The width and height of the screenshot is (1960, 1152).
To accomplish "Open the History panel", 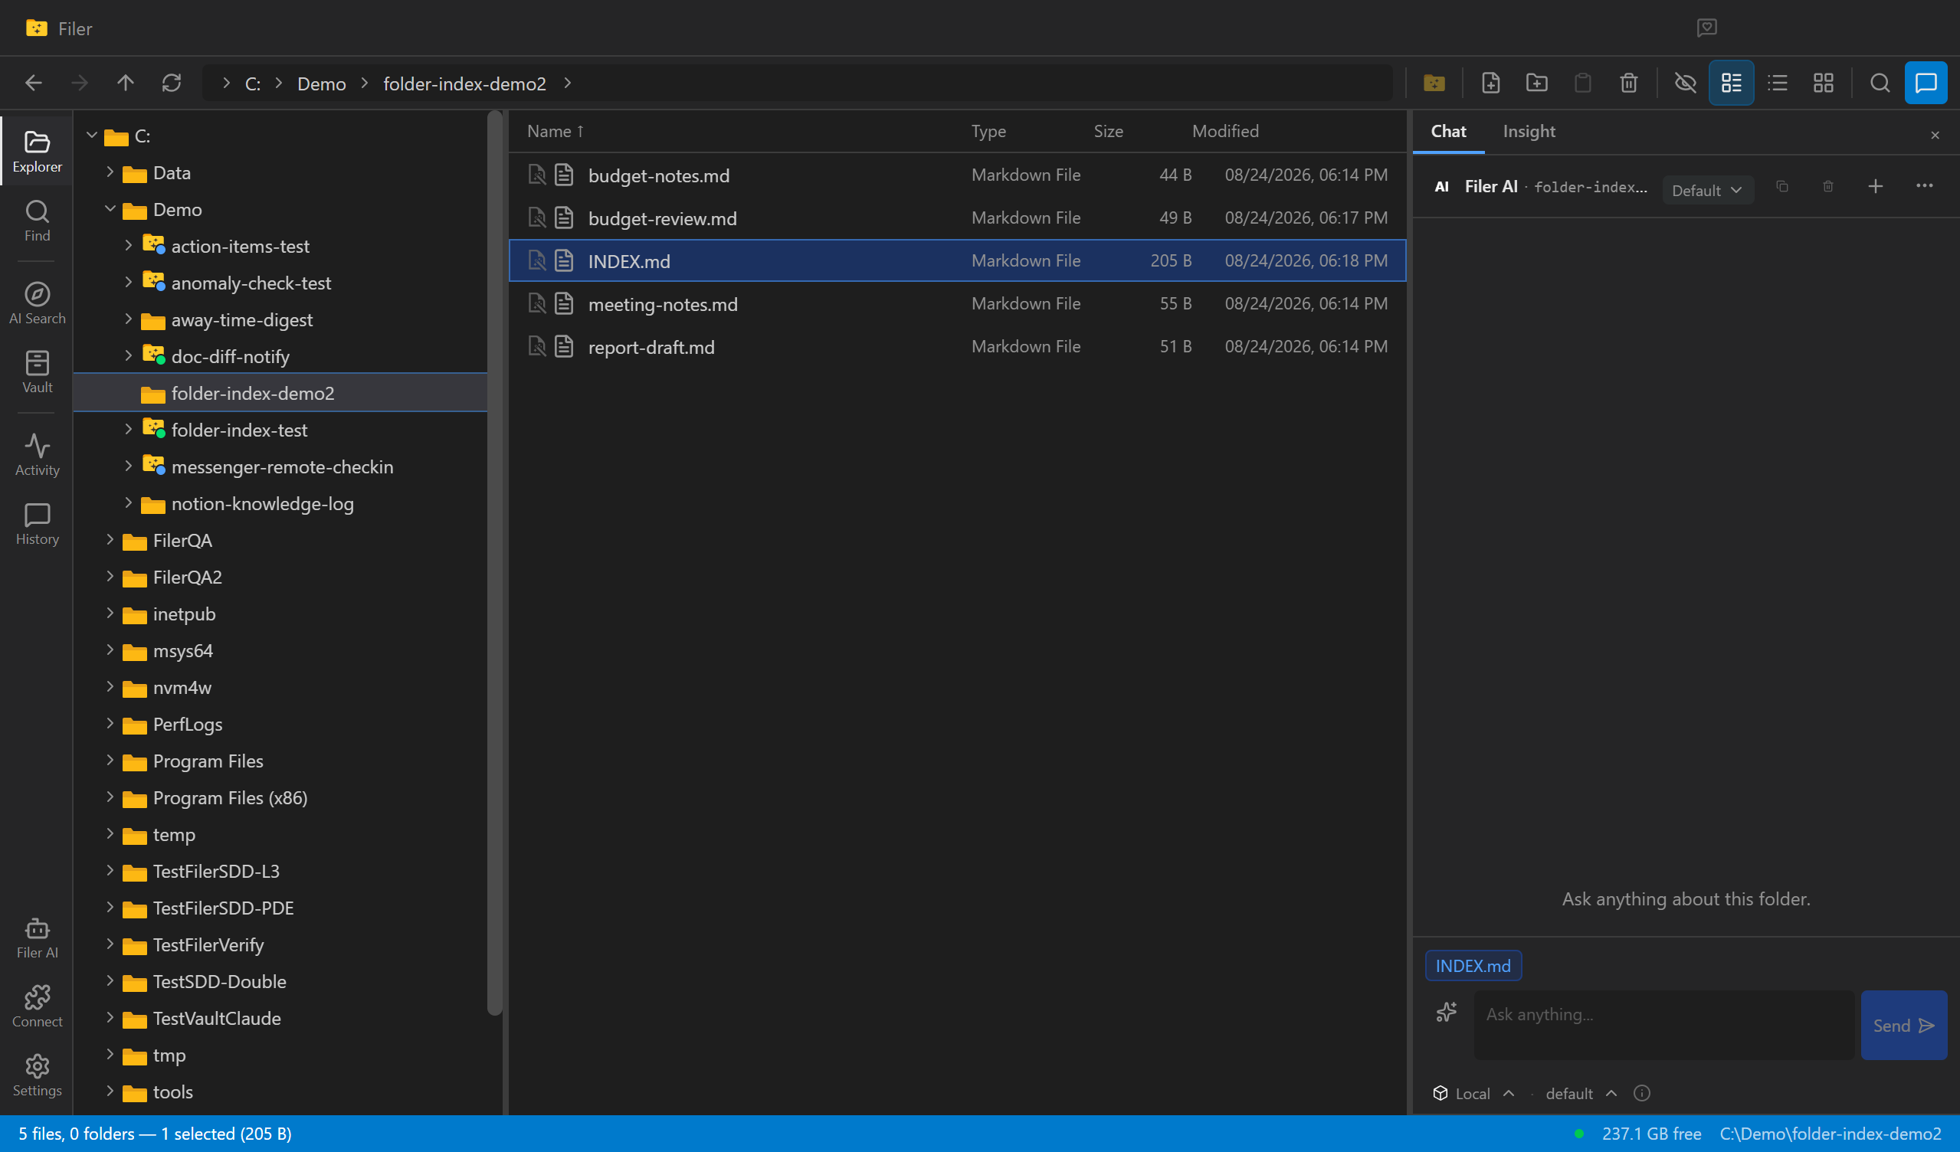I will 37,524.
